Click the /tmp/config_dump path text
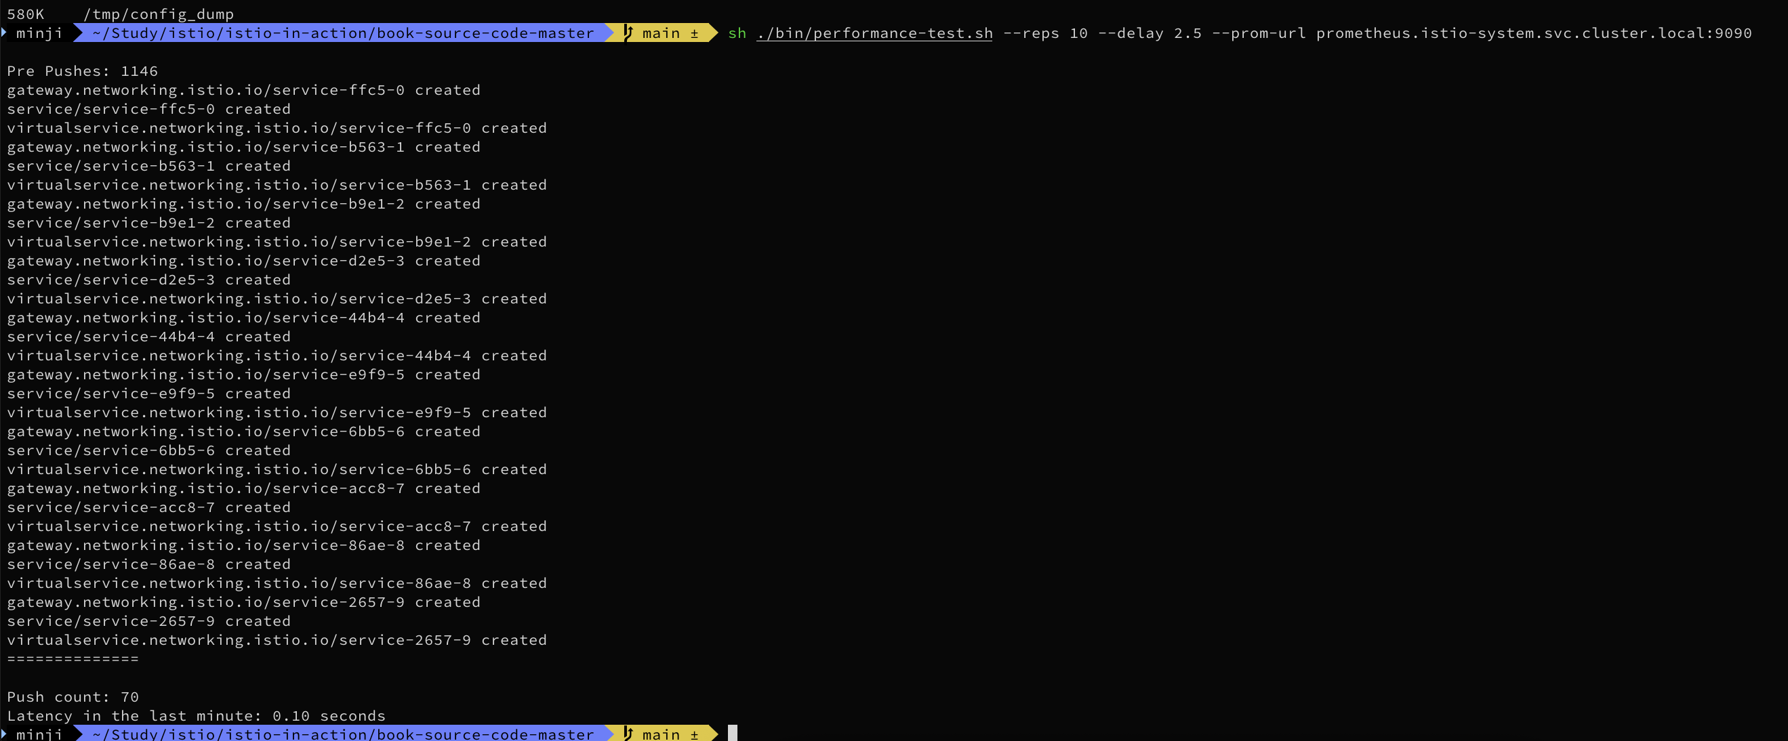This screenshot has width=1788, height=741. pos(157,14)
